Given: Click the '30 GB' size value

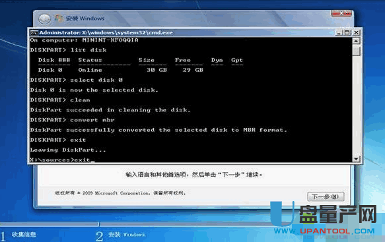Looking at the screenshot, I should [157, 70].
